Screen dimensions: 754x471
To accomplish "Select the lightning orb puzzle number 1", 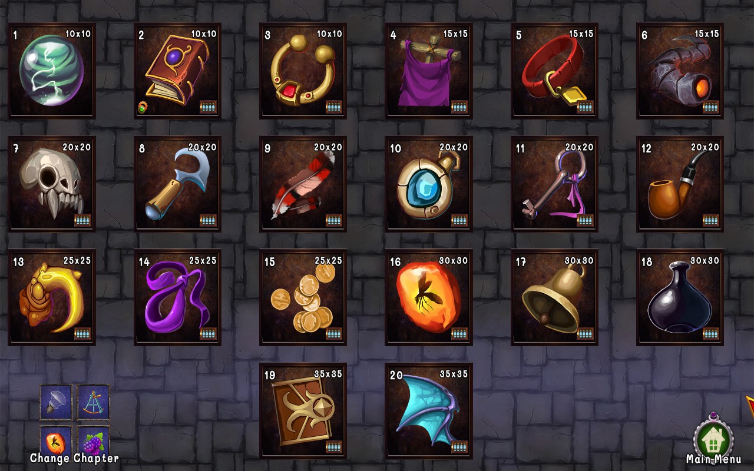I will coord(52,71).
